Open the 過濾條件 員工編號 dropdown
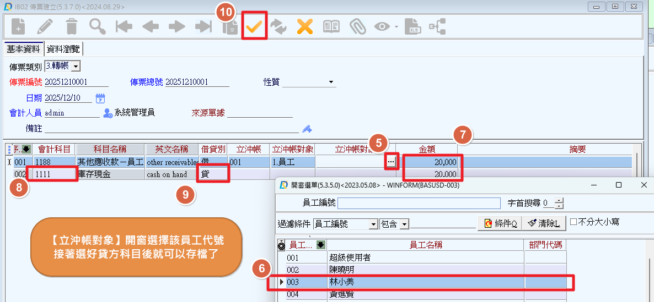Screen dimensions: 654x302 373,224
